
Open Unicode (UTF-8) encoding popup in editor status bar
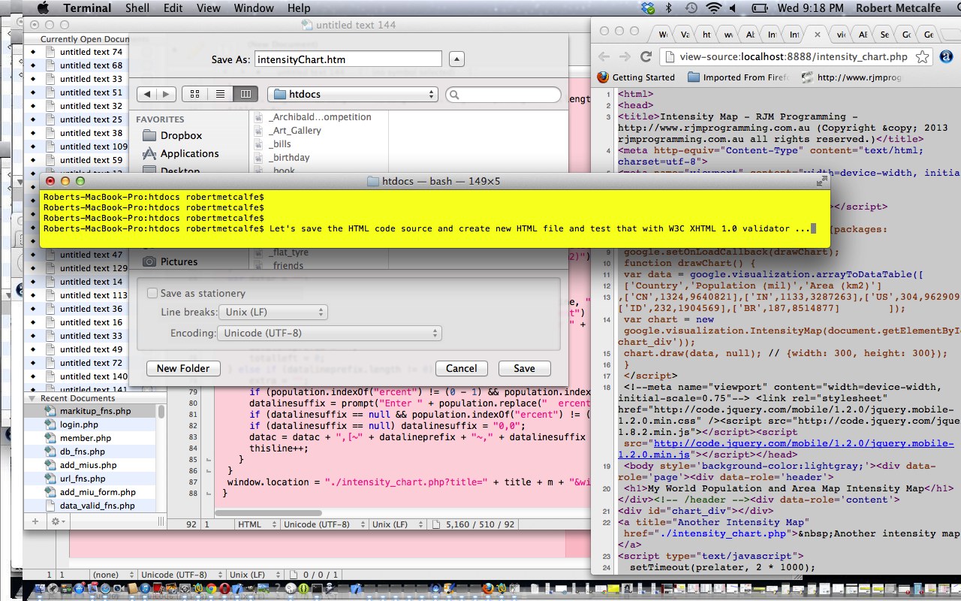click(x=324, y=524)
